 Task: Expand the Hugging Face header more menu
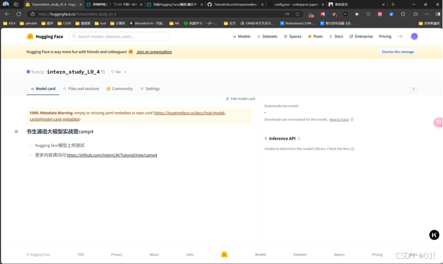(400, 36)
